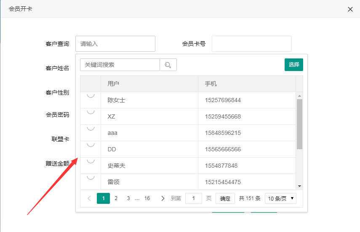The image size is (360, 232).
Task: Close the 会员开卡 dialog
Action: click(x=350, y=9)
